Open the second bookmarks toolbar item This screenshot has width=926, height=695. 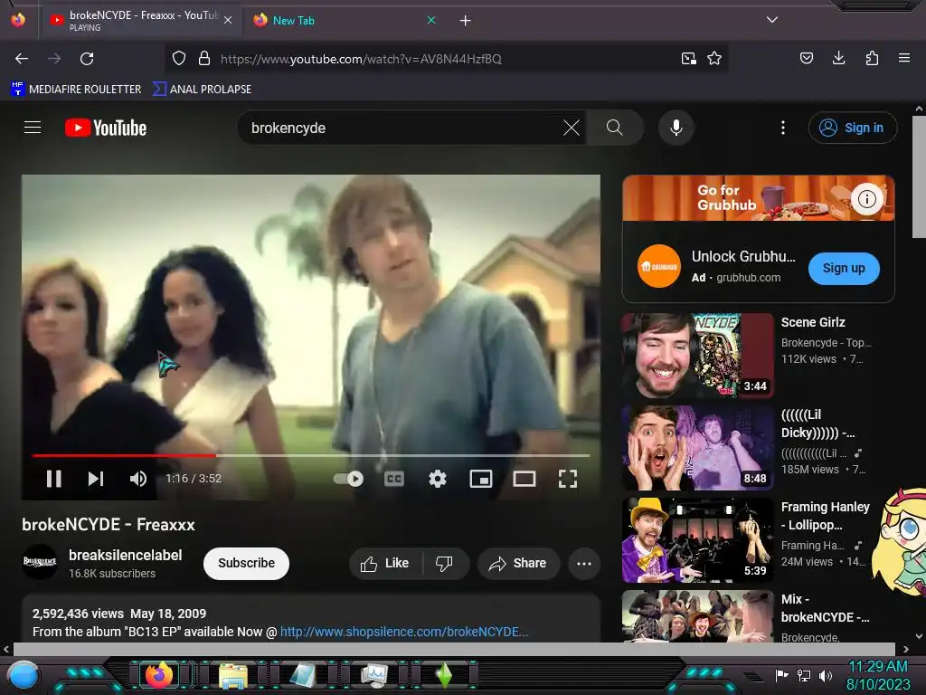point(202,90)
